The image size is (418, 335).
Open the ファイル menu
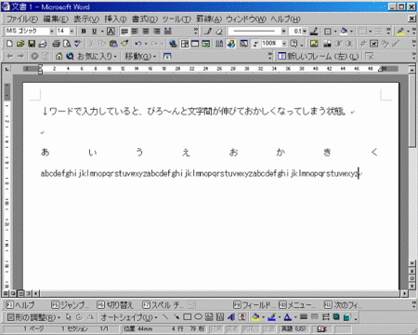click(22, 20)
